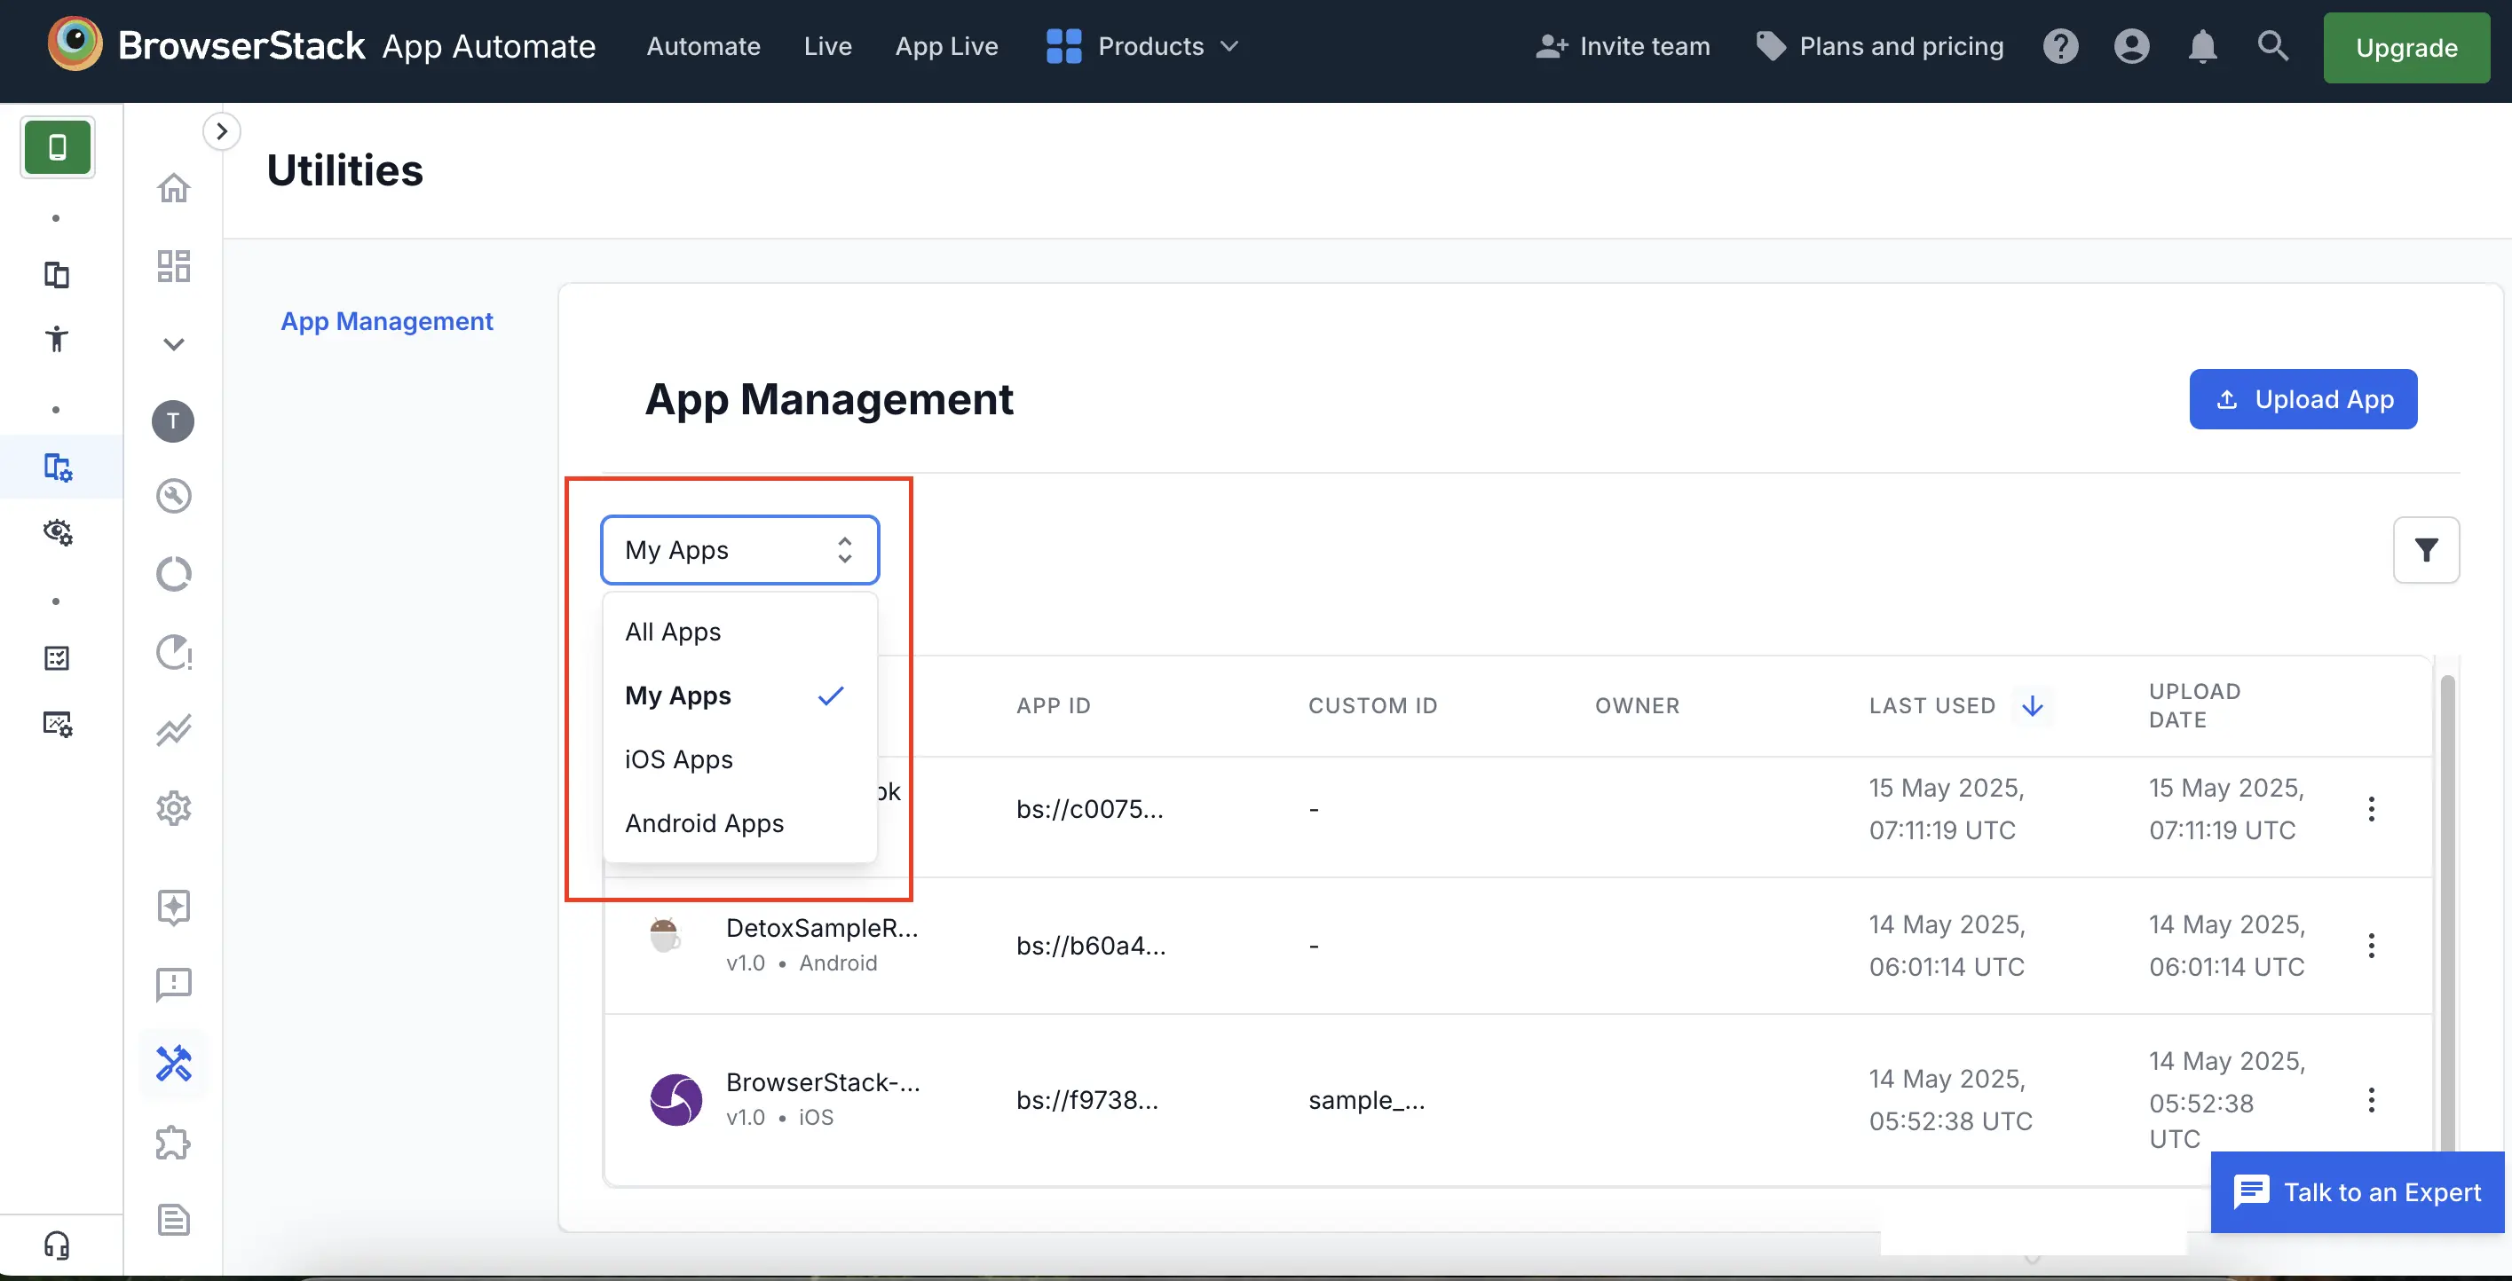Expand the sidebar chevron arrow
Viewport: 2512px width, 1281px height.
221,130
